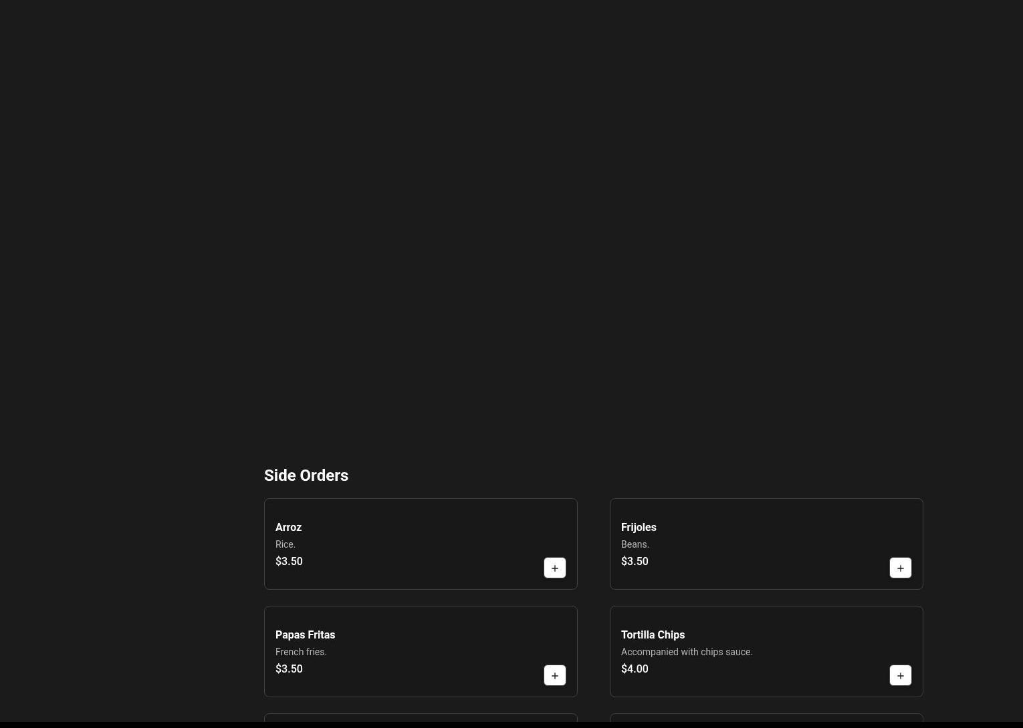Click the $3.50 price under Frijoles
1023x728 pixels.
[x=635, y=562]
